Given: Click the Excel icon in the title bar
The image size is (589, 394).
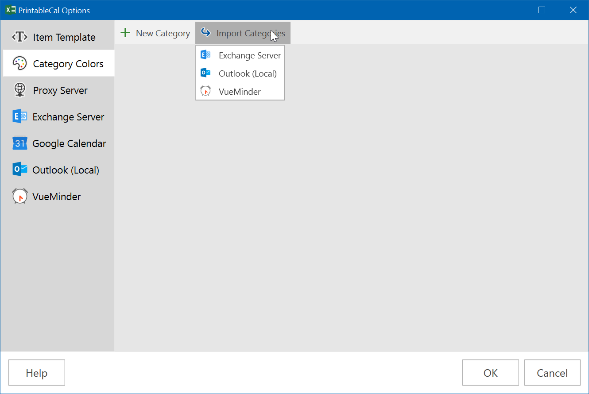Looking at the screenshot, I should pyautogui.click(x=10, y=10).
